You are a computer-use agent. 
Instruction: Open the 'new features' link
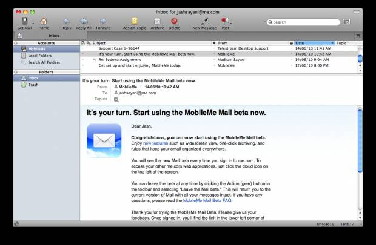[x=155, y=143]
